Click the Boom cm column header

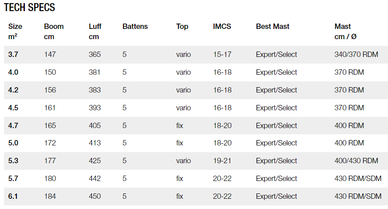click(54, 31)
